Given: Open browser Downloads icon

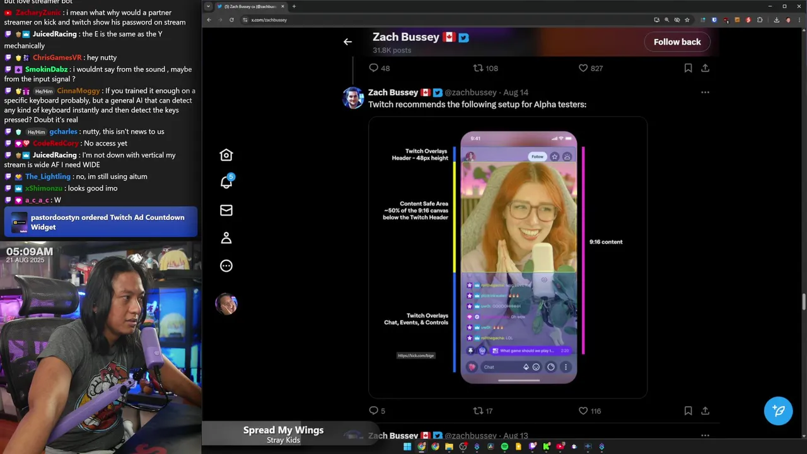Looking at the screenshot, I should (776, 20).
